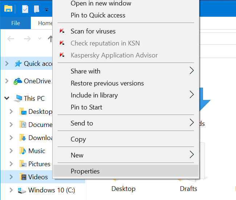Select the Desktop folder label in file pane

123,189
